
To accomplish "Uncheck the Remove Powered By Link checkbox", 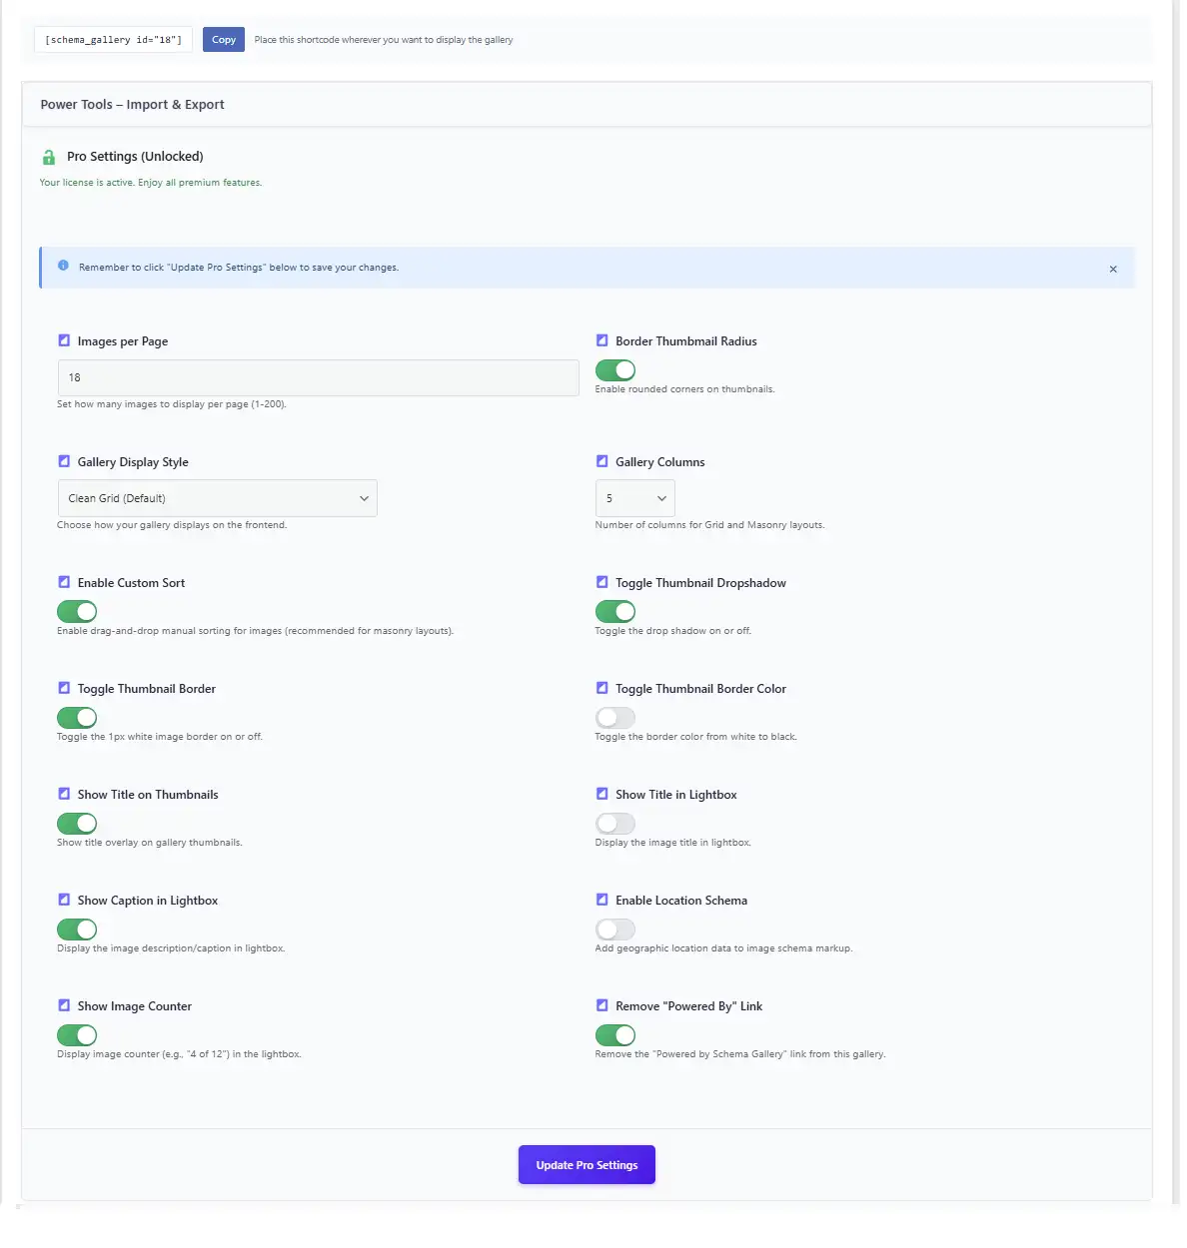I will pos(601,1005).
